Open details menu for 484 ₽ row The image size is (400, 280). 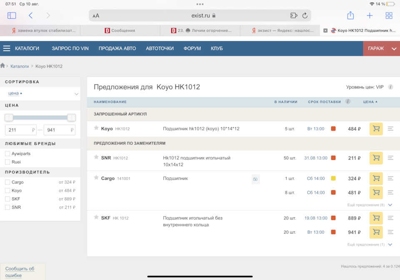click(x=390, y=129)
